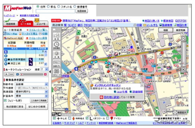
Task: Click the weather tool icon
Action: tap(57, 54)
